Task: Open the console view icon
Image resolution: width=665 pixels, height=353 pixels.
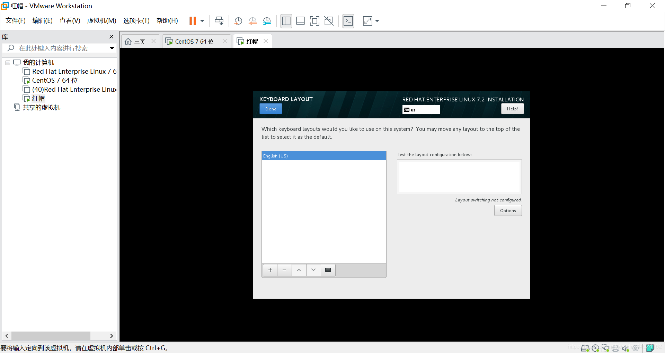Action: (348, 21)
